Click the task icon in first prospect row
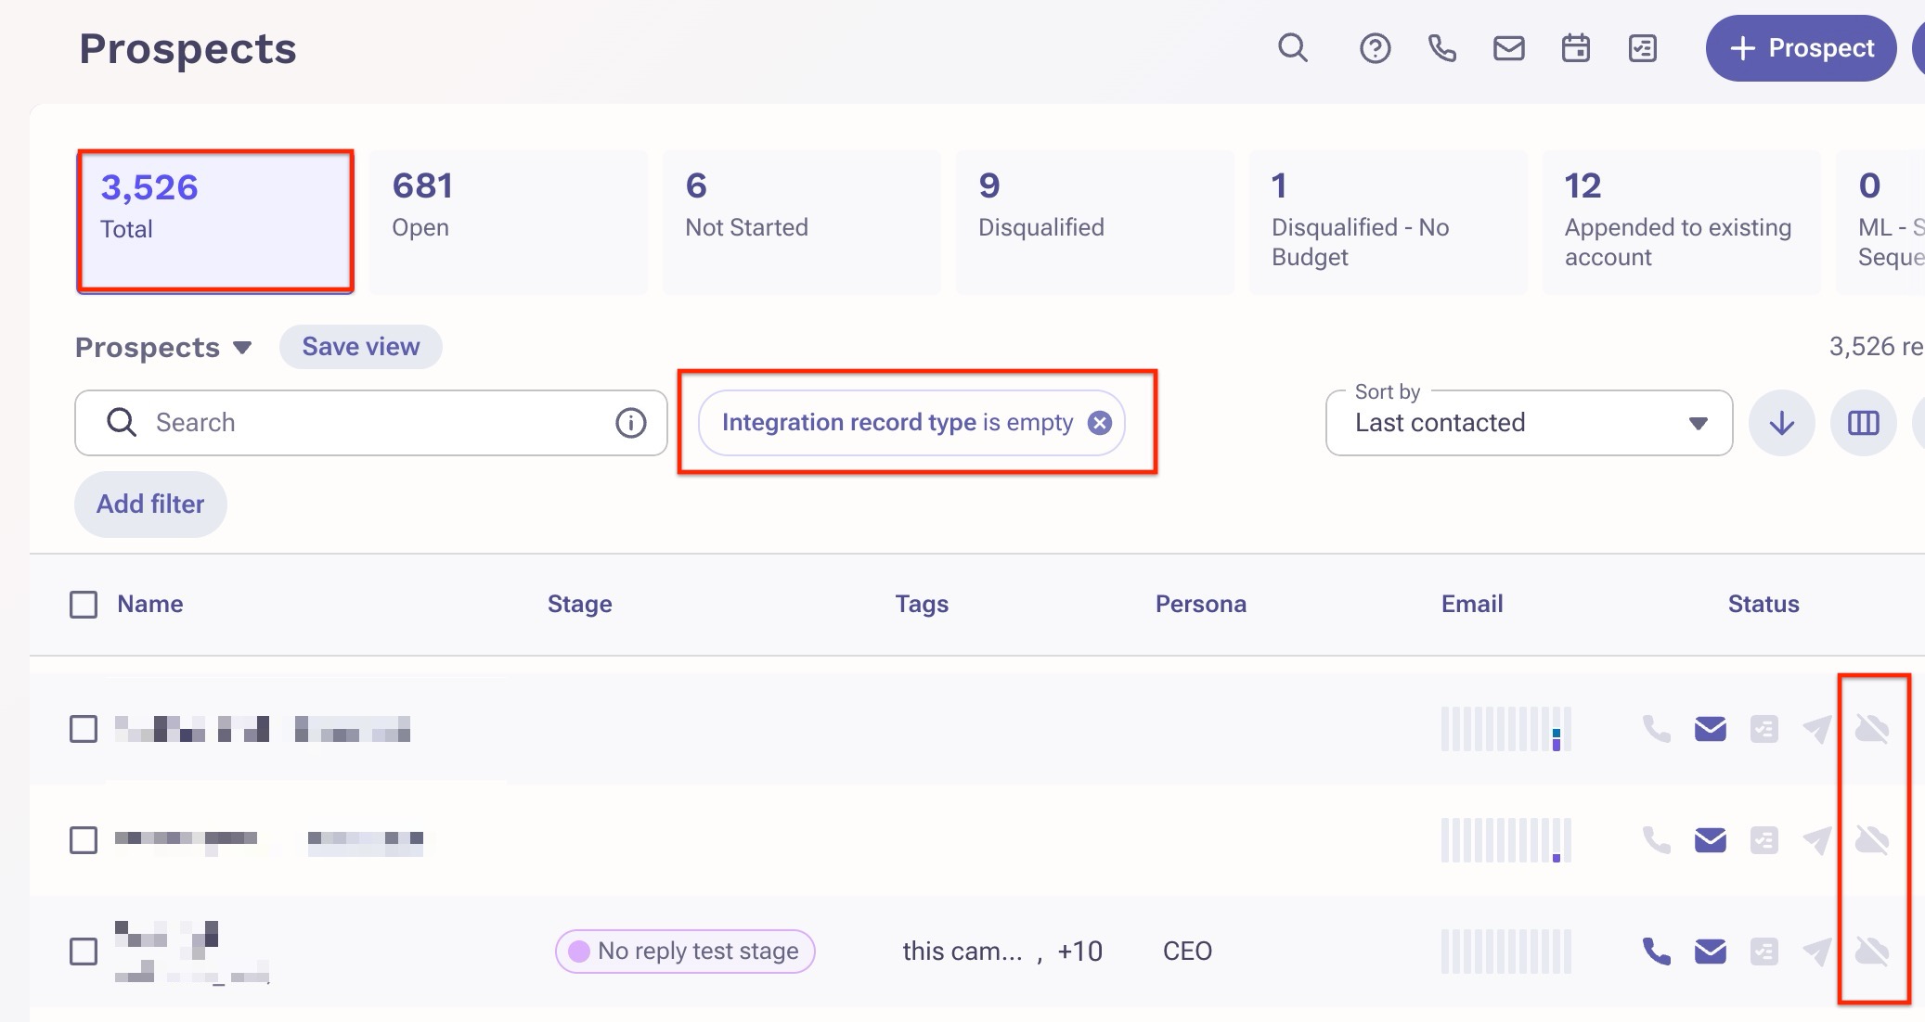The height and width of the screenshot is (1022, 1925). click(1764, 729)
